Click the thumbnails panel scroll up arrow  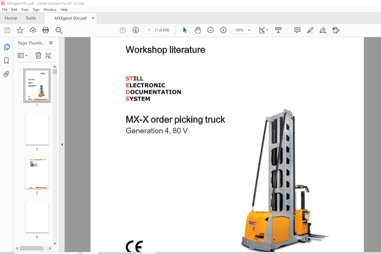coord(55,67)
